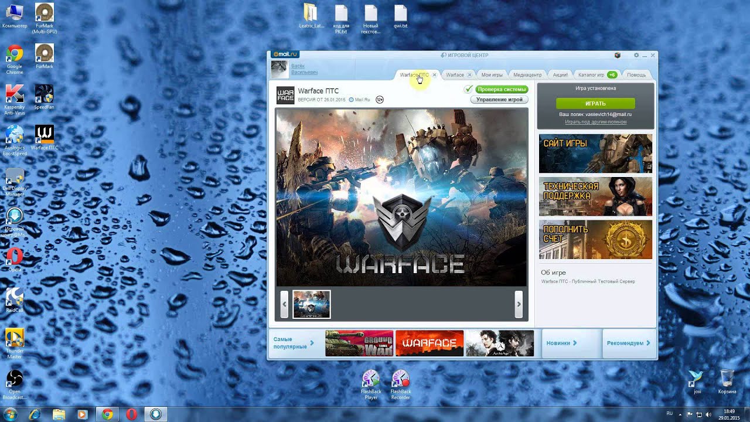
Task: Click the volume tray icon
Action: click(x=708, y=414)
